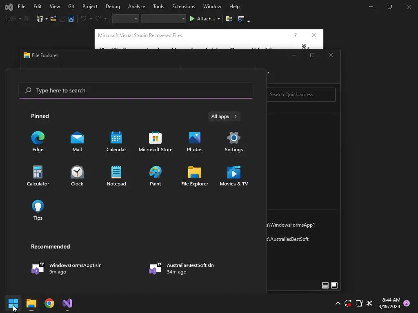The image size is (418, 313).
Task: Expand the Redo history dropdown
Action: [x=105, y=19]
